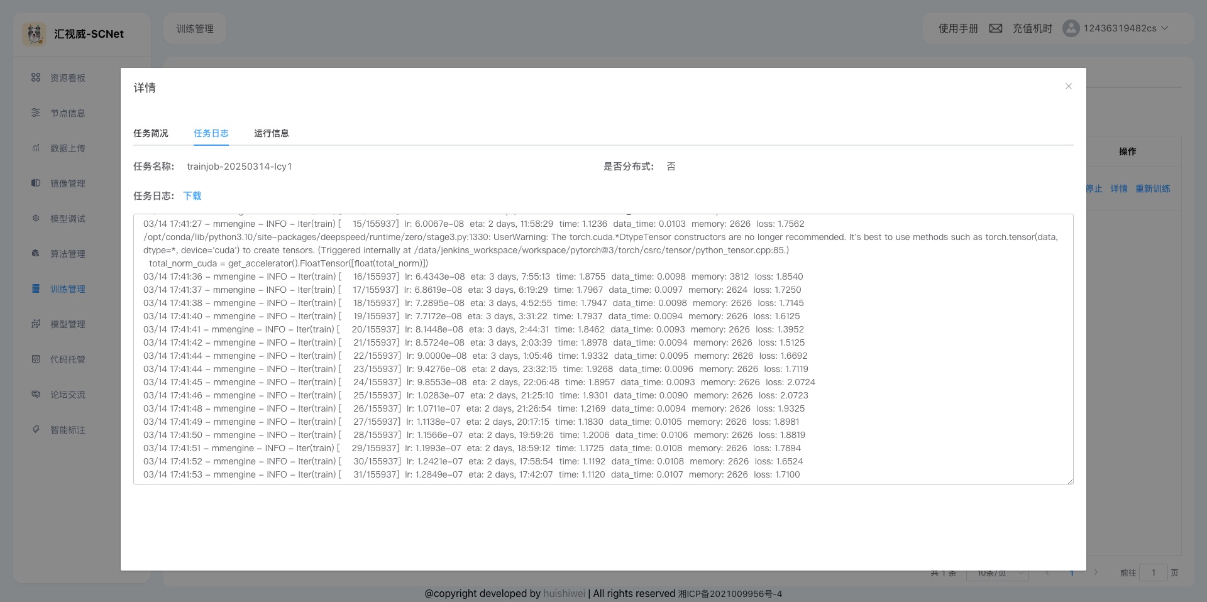
Task: Click the 镜像管理 image management icon
Action: pyautogui.click(x=36, y=183)
